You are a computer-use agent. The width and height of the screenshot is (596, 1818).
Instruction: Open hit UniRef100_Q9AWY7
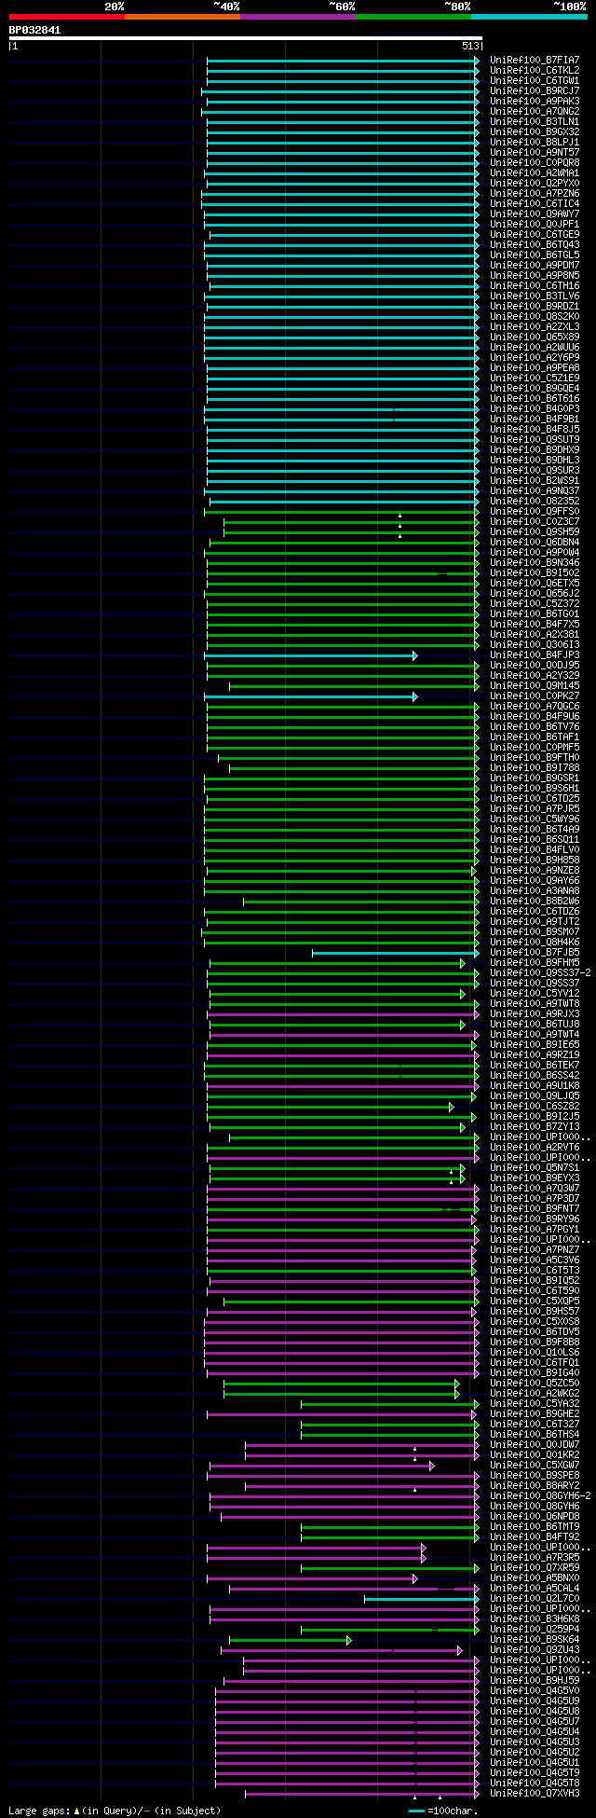point(535,213)
